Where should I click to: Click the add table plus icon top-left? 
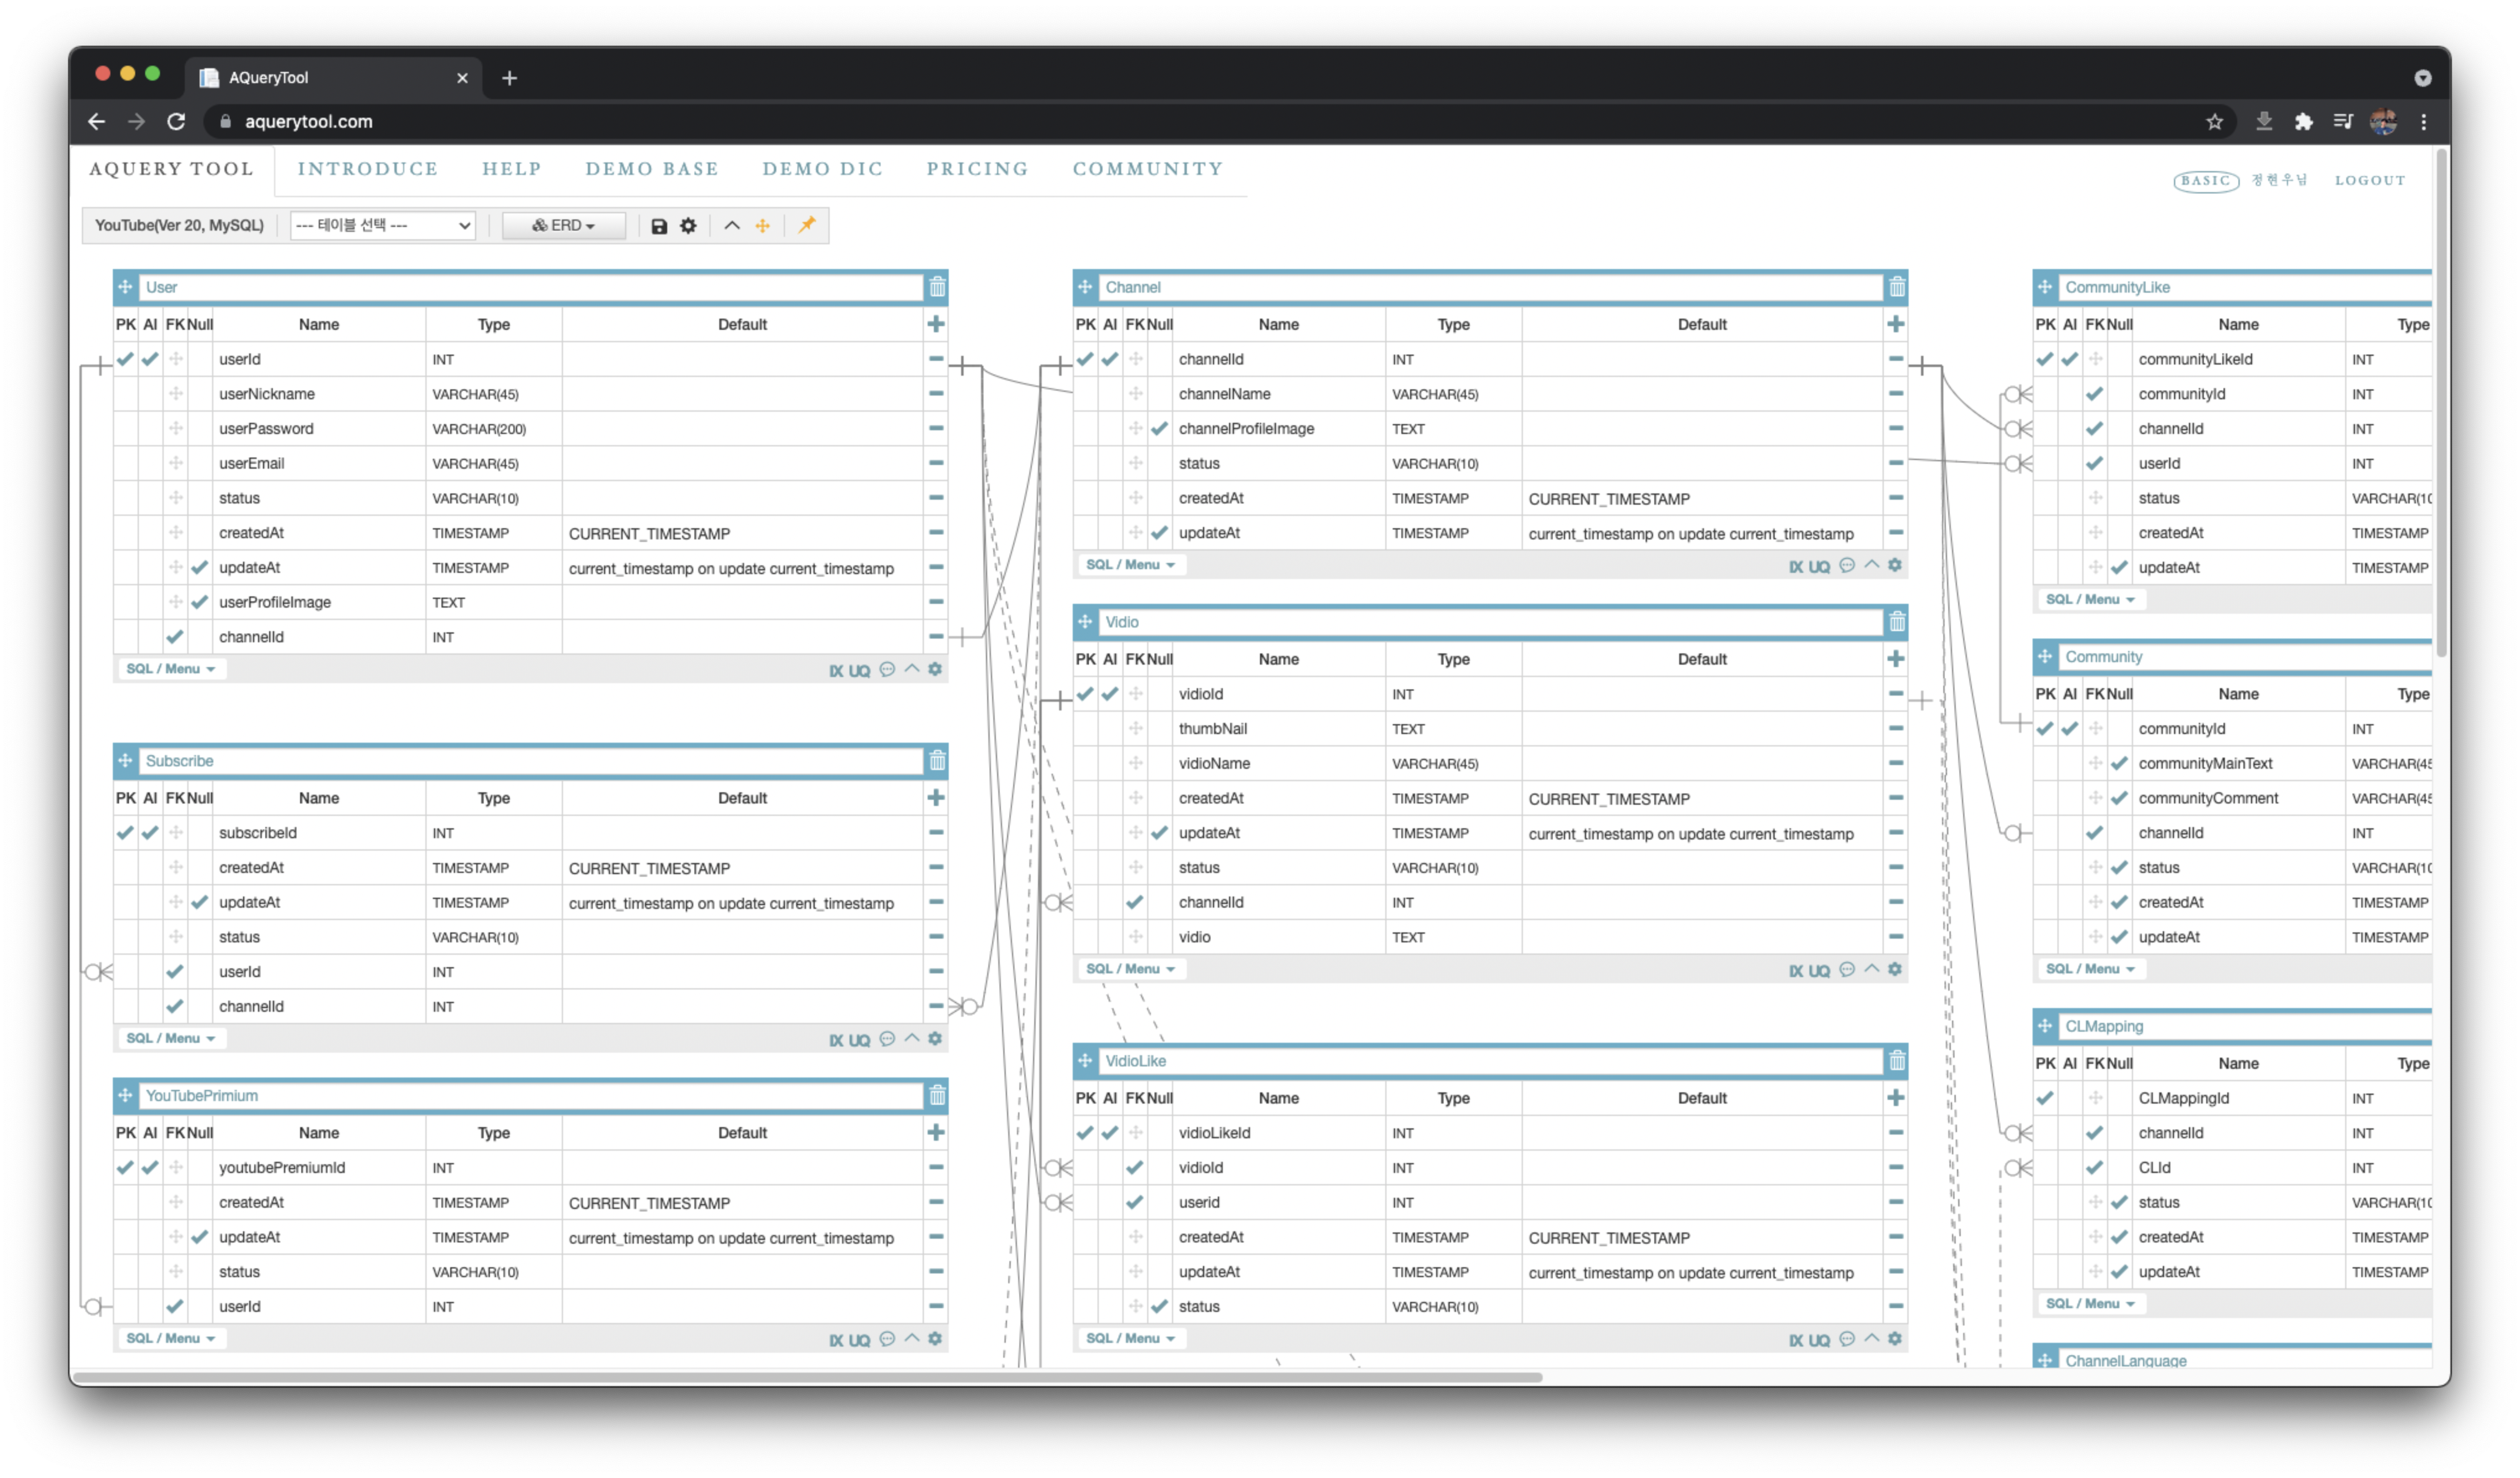[125, 287]
